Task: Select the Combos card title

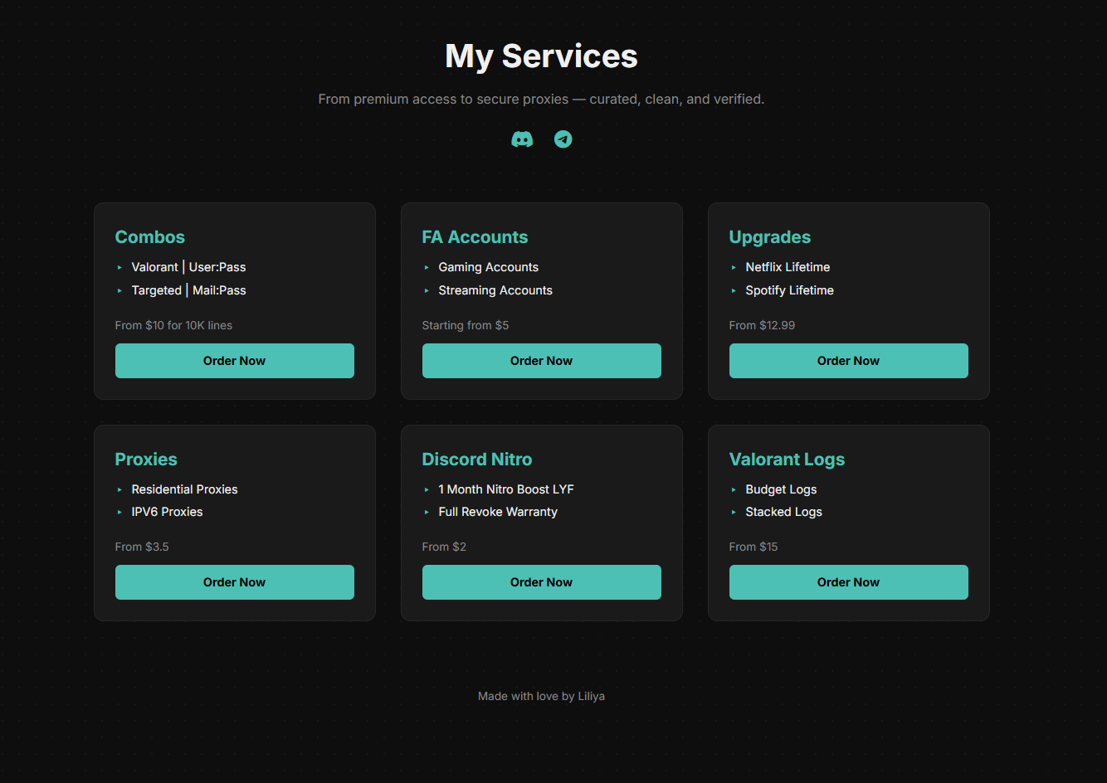Action: click(150, 237)
